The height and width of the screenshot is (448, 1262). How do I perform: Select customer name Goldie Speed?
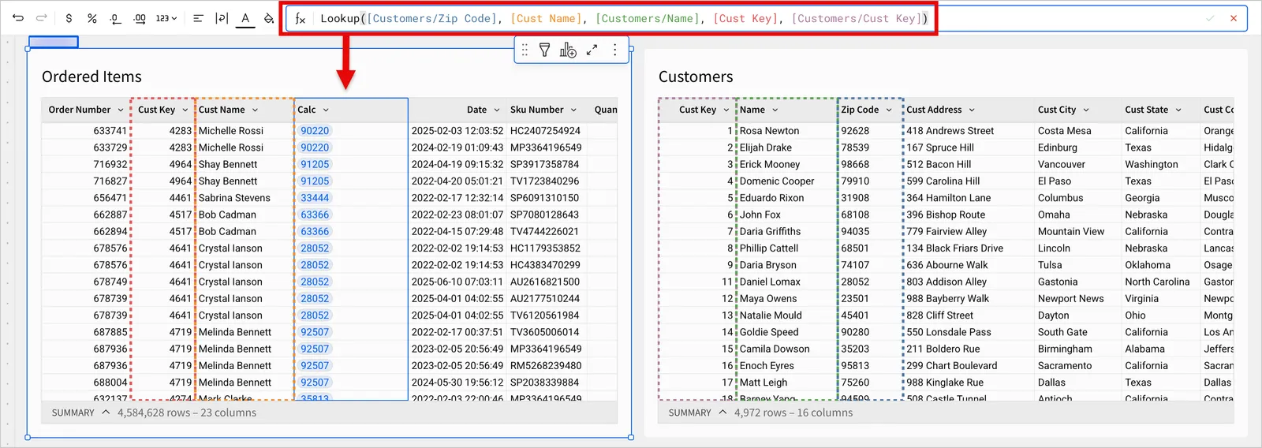coord(769,332)
